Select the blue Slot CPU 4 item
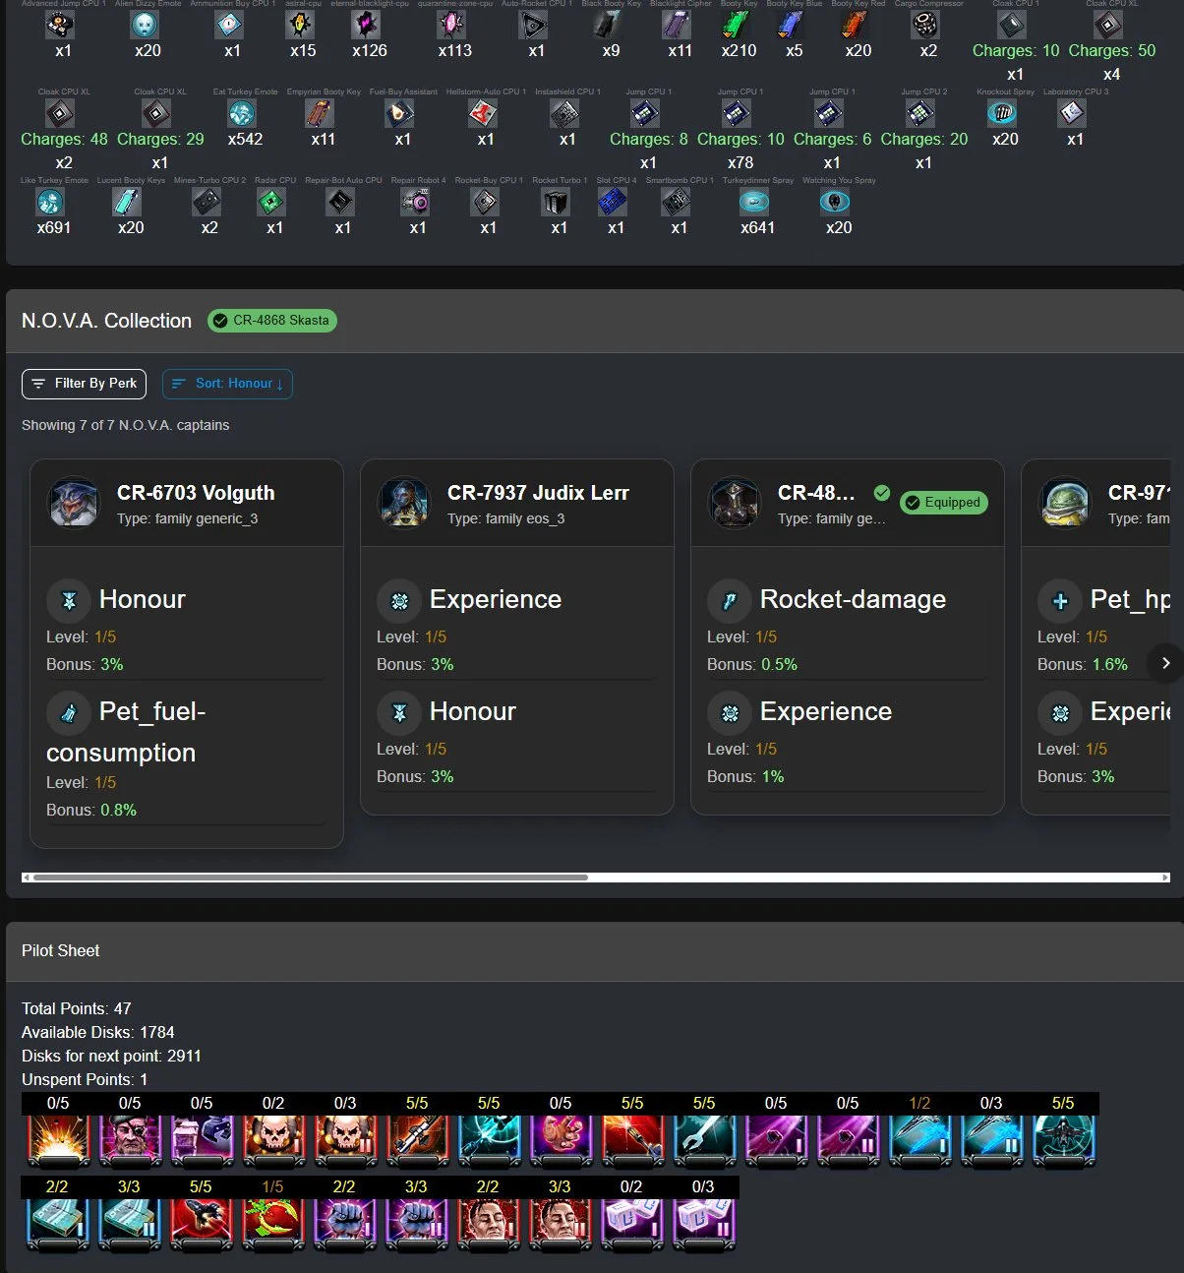This screenshot has width=1184, height=1273. tap(613, 202)
